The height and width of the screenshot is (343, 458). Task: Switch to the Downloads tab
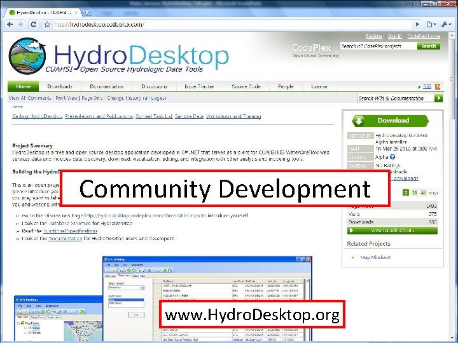(60, 86)
